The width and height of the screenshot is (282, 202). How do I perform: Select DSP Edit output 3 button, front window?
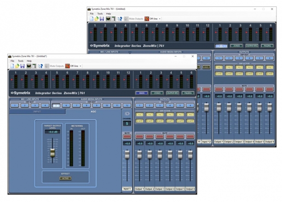click(x=160, y=106)
